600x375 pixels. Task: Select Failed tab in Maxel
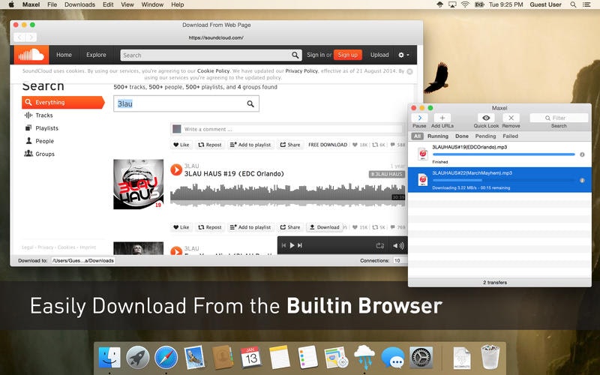coord(511,136)
